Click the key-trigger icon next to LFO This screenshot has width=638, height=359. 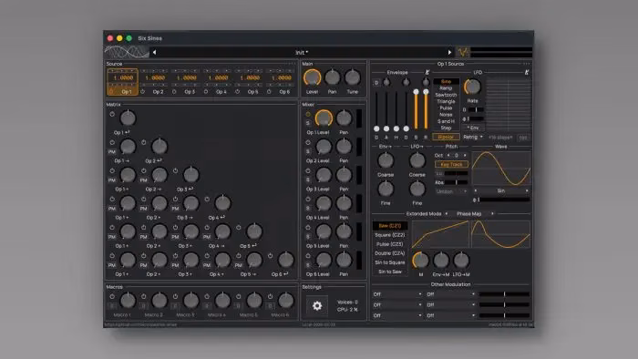[x=527, y=72]
